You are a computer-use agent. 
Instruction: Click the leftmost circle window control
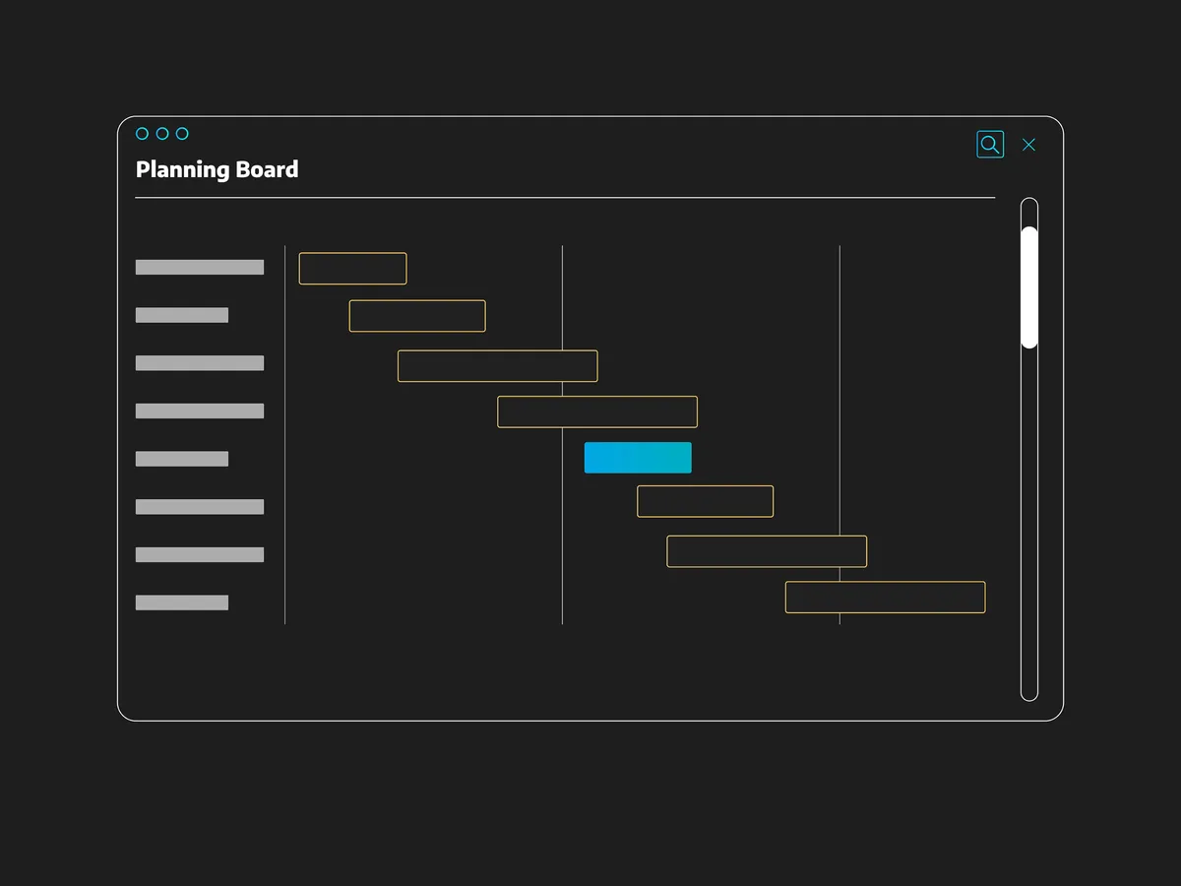tap(143, 134)
